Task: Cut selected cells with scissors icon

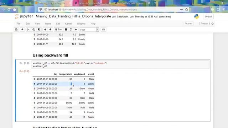Action: [x=28, y=30]
